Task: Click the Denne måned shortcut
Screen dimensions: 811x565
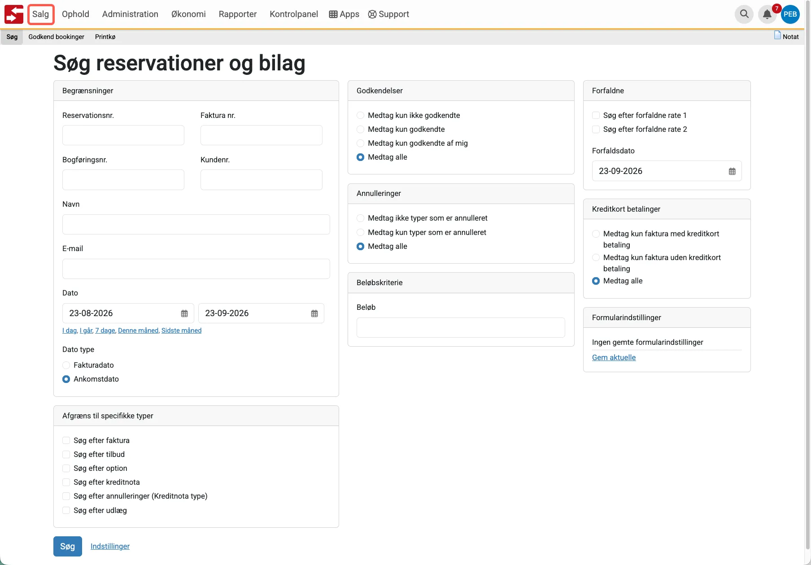Action: point(138,331)
